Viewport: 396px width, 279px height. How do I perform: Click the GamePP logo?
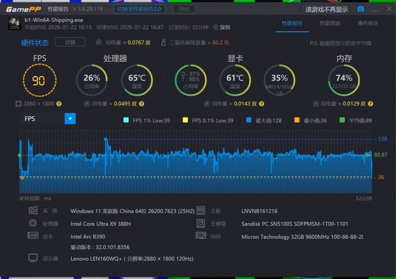tap(21, 9)
